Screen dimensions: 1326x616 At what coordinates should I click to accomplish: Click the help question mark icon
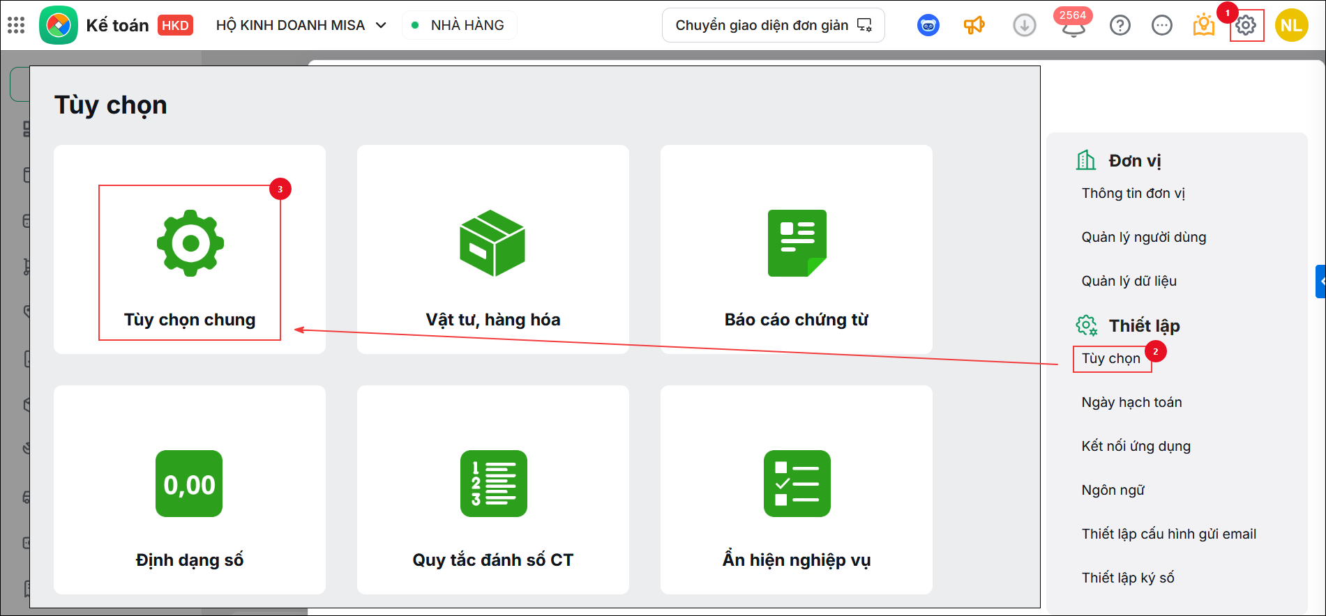(1120, 26)
